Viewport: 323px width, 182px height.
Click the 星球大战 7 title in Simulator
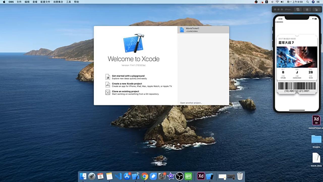coord(286,43)
